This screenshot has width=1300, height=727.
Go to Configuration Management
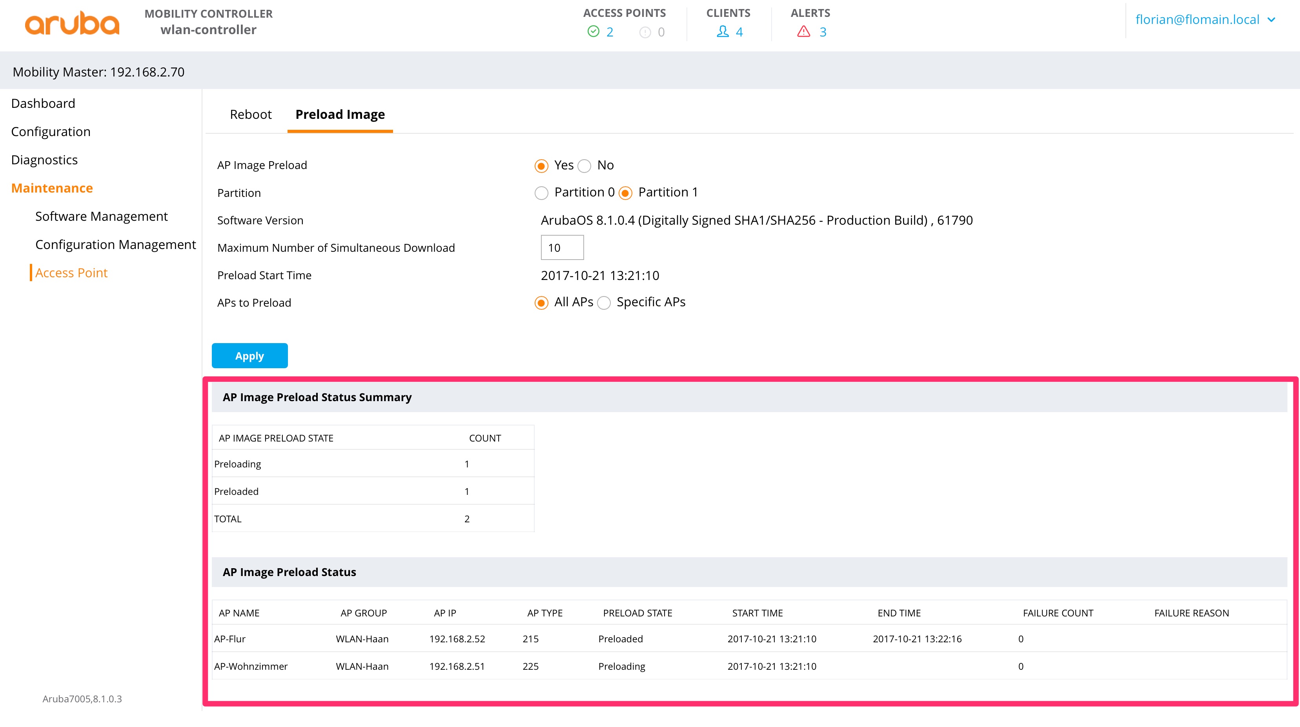(x=116, y=245)
